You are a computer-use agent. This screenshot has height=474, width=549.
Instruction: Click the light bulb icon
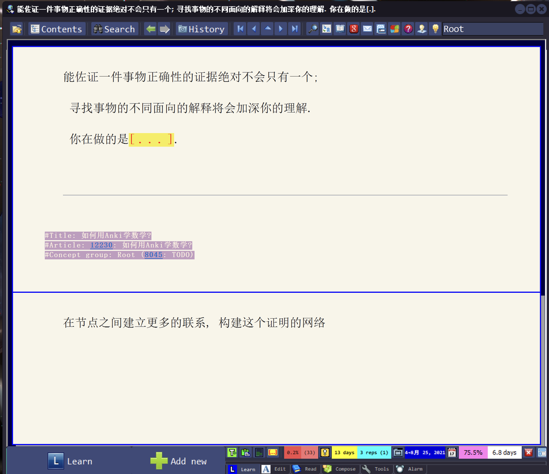pyautogui.click(x=435, y=29)
